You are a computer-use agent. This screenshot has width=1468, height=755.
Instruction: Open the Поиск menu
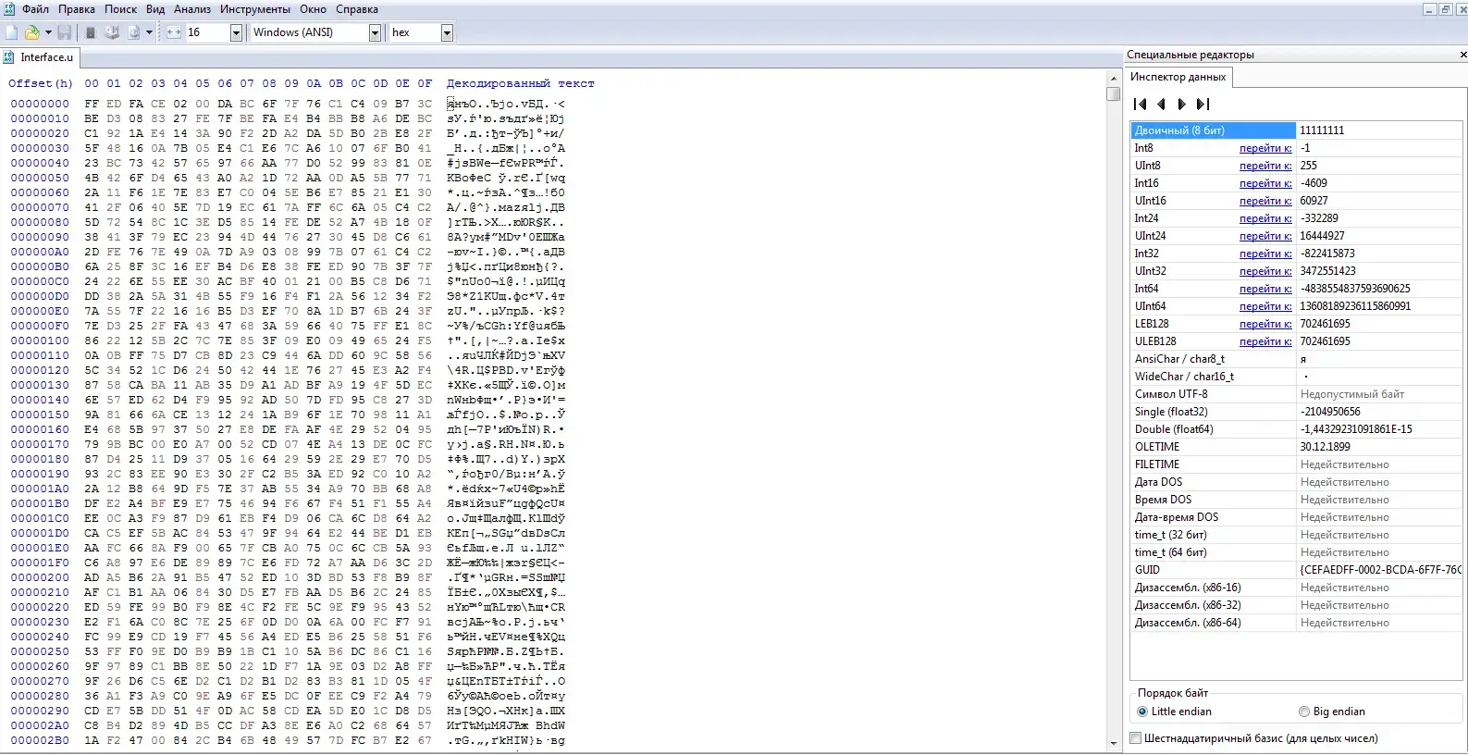tap(120, 9)
